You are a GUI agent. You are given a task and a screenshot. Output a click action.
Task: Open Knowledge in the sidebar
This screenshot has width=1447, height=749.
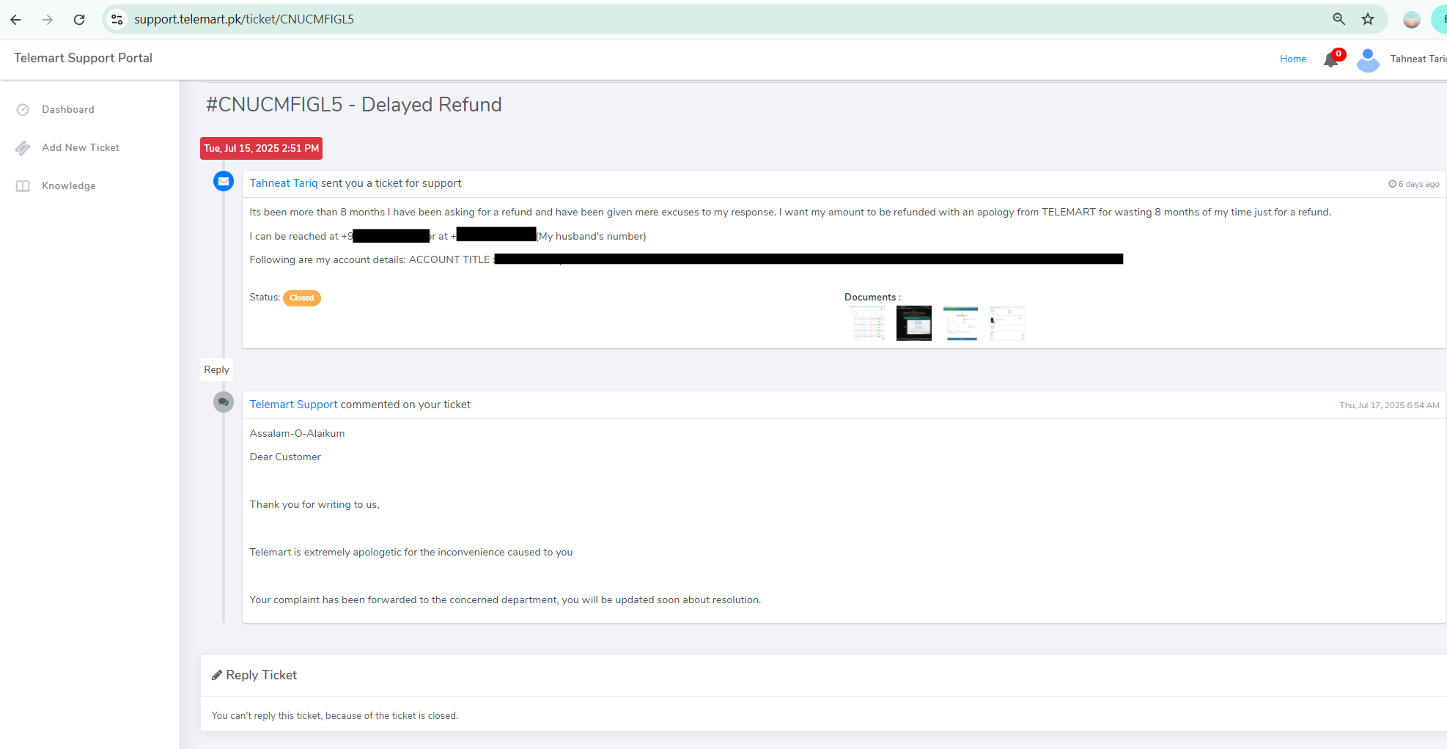coord(69,185)
